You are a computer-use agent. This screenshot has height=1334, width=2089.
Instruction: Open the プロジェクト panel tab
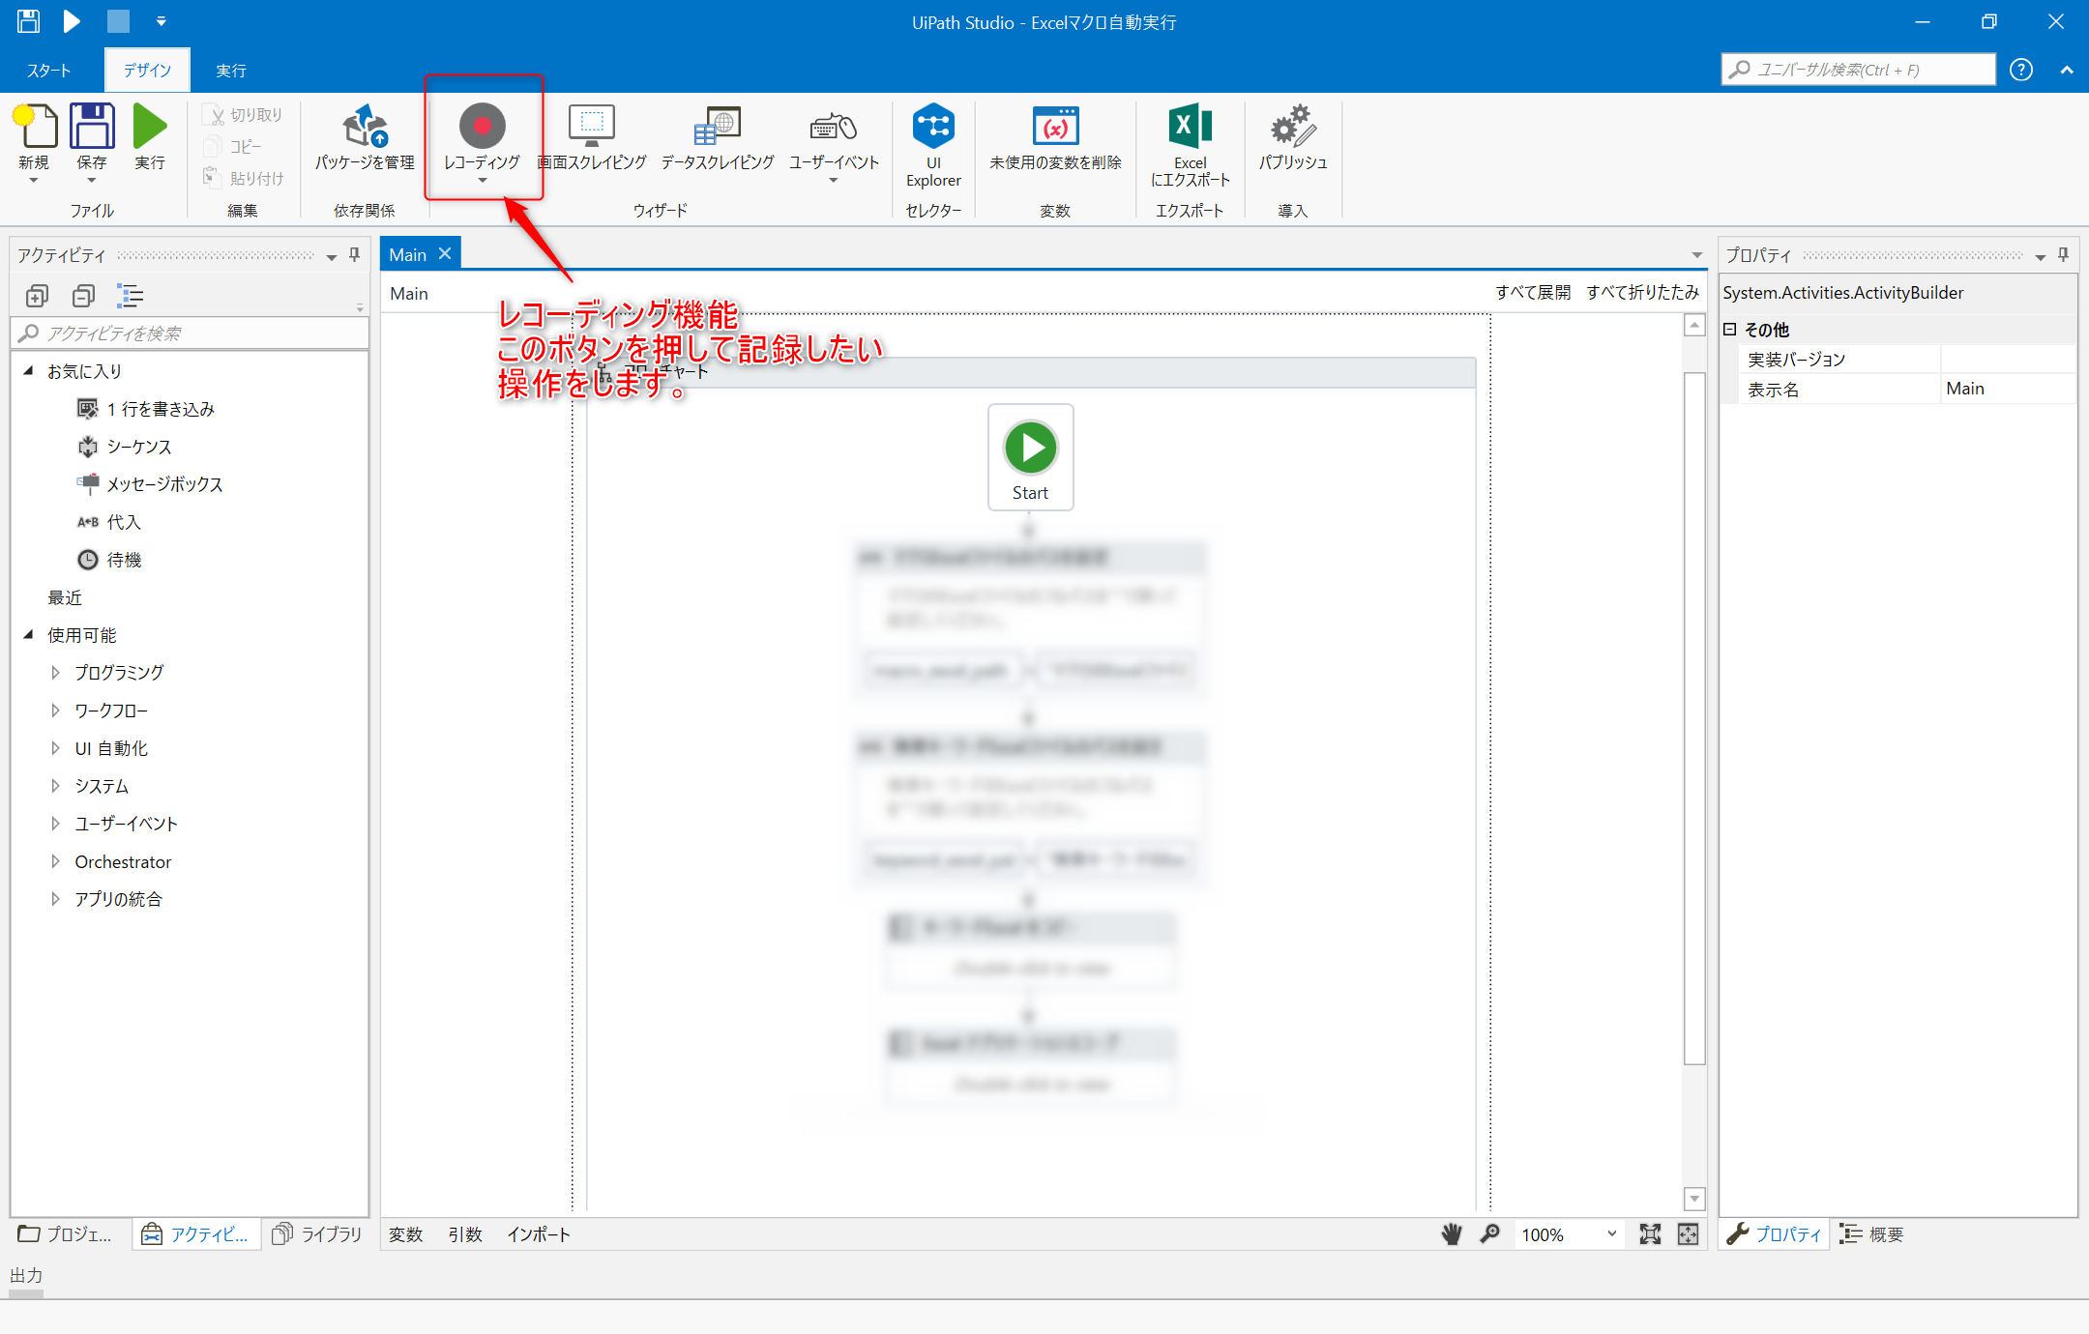[x=66, y=1234]
